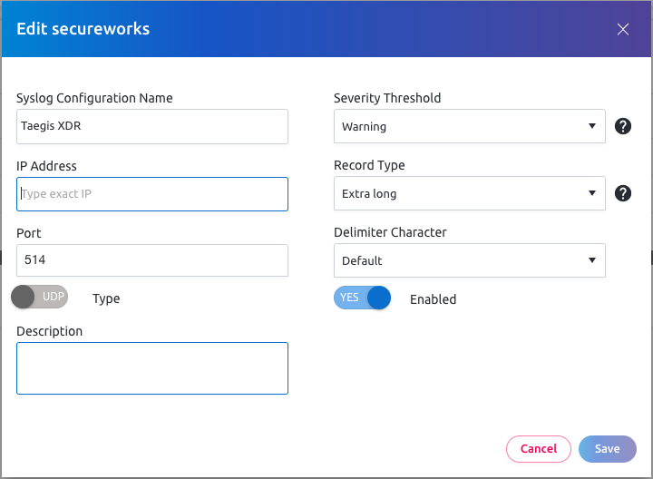
Task: Open help for Severity Threshold
Action: (x=622, y=126)
